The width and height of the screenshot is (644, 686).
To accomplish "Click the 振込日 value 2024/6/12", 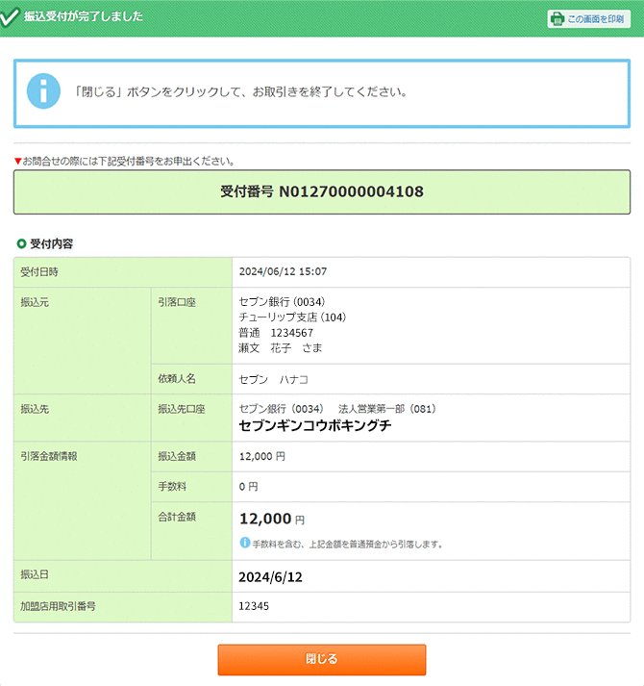I will (270, 577).
